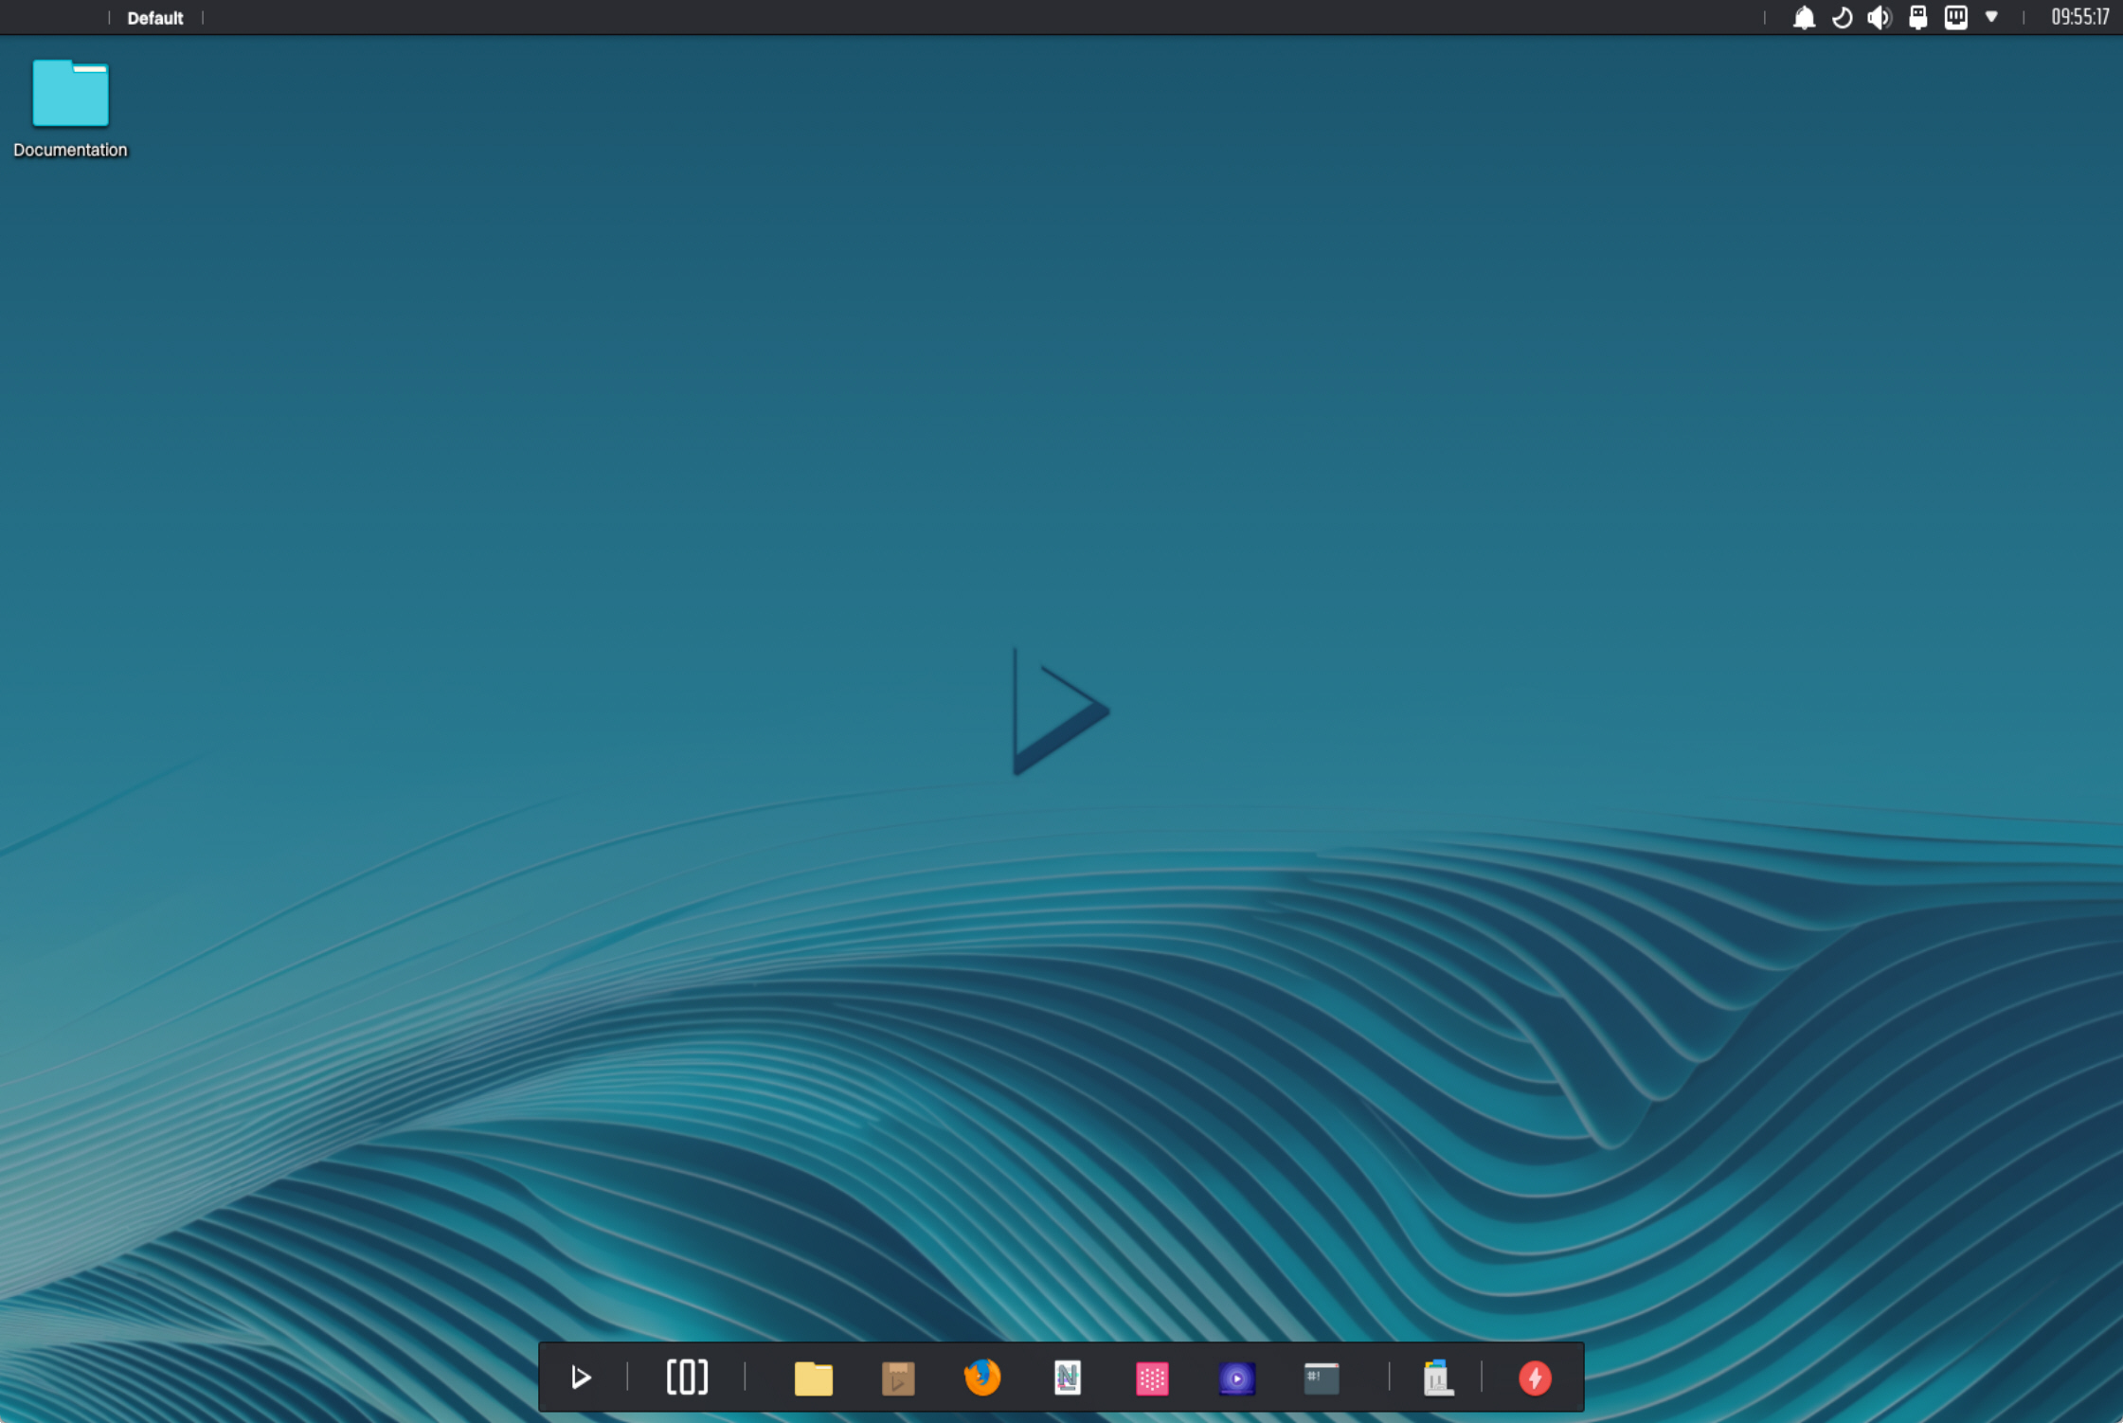Viewport: 2123px width, 1423px height.
Task: Open the notifications bell in the top panel
Action: point(1804,17)
